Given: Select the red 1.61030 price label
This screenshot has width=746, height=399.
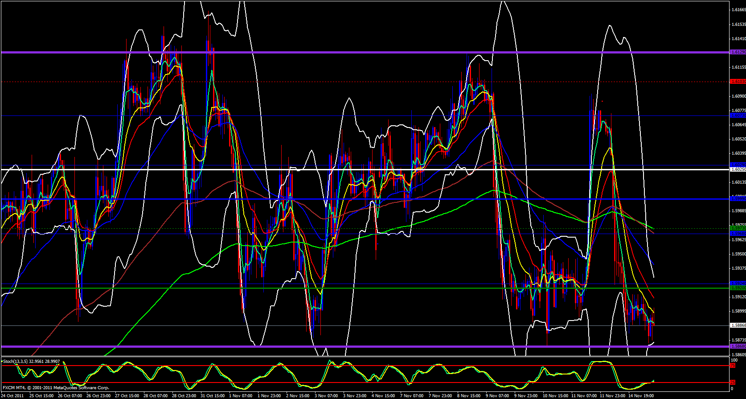Looking at the screenshot, I should click(738, 82).
